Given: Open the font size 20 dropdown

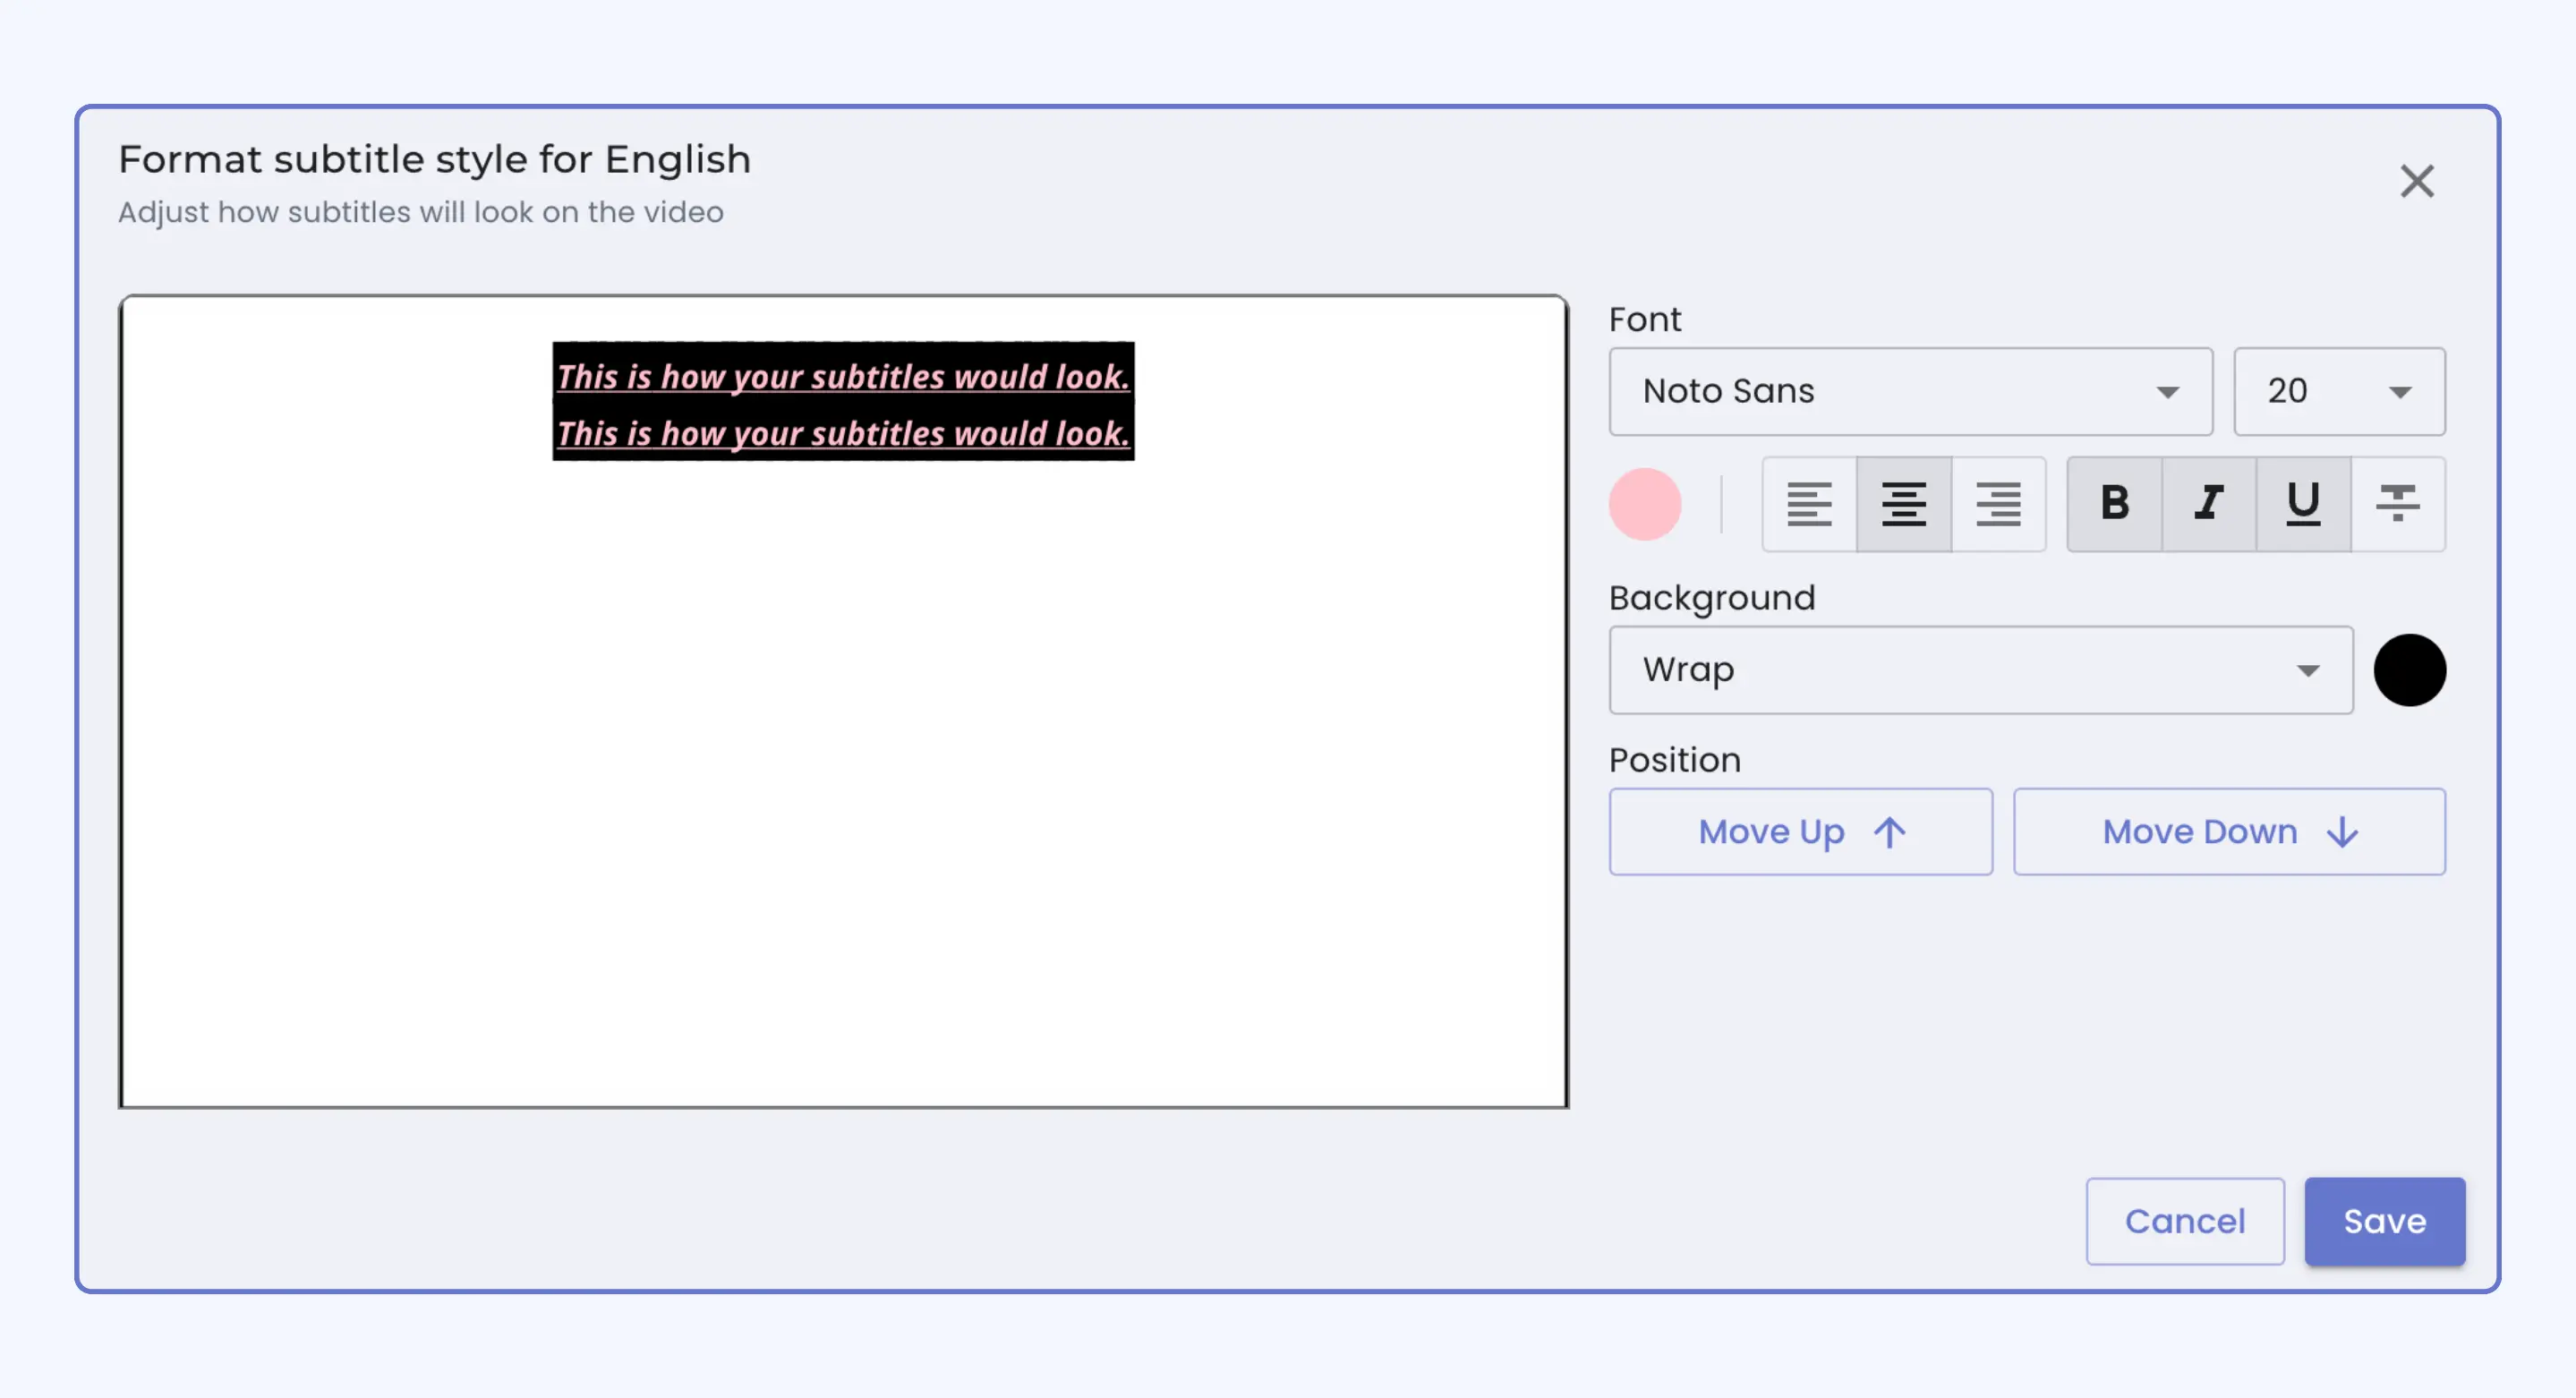Looking at the screenshot, I should pyautogui.click(x=2340, y=391).
